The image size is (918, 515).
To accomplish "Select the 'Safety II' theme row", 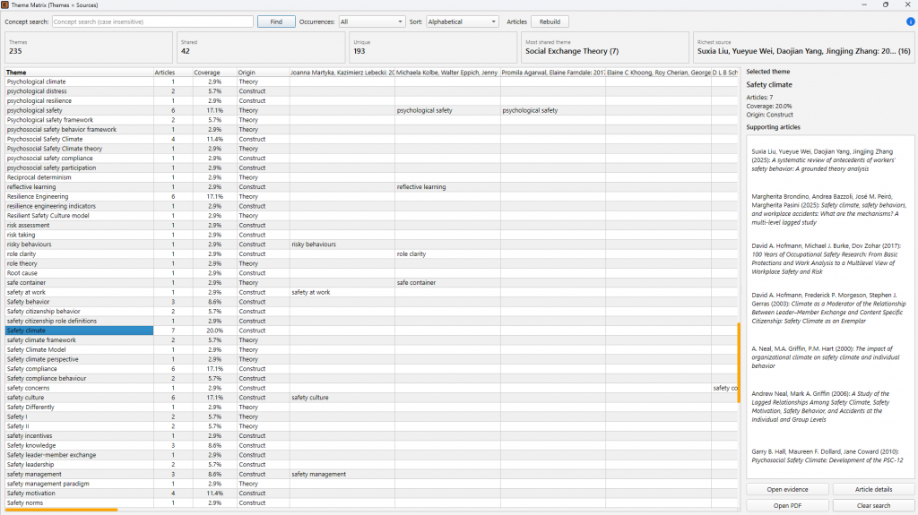I will [x=79, y=426].
